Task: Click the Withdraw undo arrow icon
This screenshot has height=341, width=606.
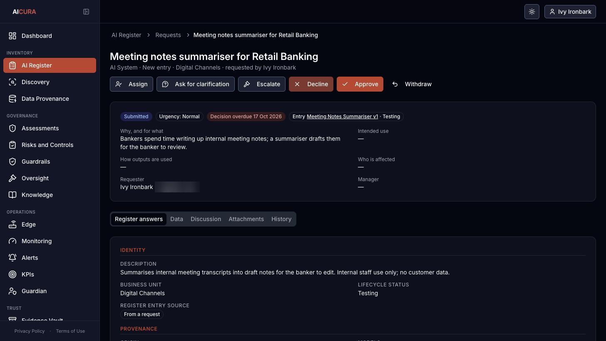Action: (x=395, y=84)
